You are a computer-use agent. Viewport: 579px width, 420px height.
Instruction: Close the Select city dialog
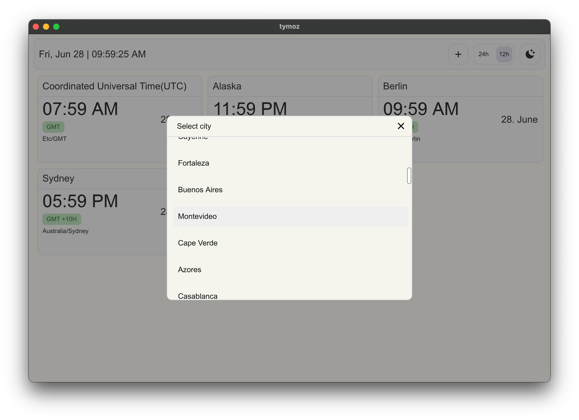[x=401, y=126]
